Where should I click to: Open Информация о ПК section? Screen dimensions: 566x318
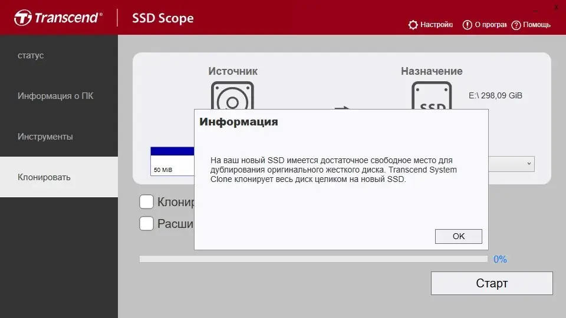click(59, 96)
